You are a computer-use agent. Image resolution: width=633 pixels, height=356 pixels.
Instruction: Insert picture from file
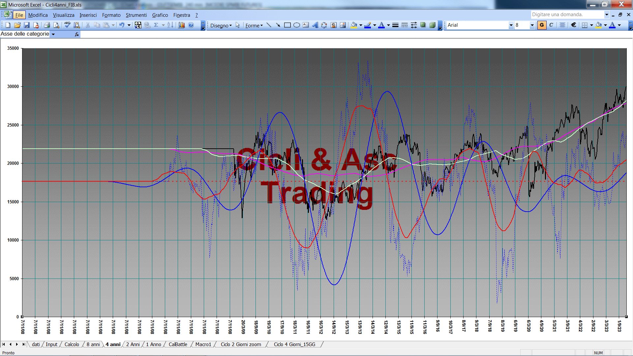(x=343, y=25)
